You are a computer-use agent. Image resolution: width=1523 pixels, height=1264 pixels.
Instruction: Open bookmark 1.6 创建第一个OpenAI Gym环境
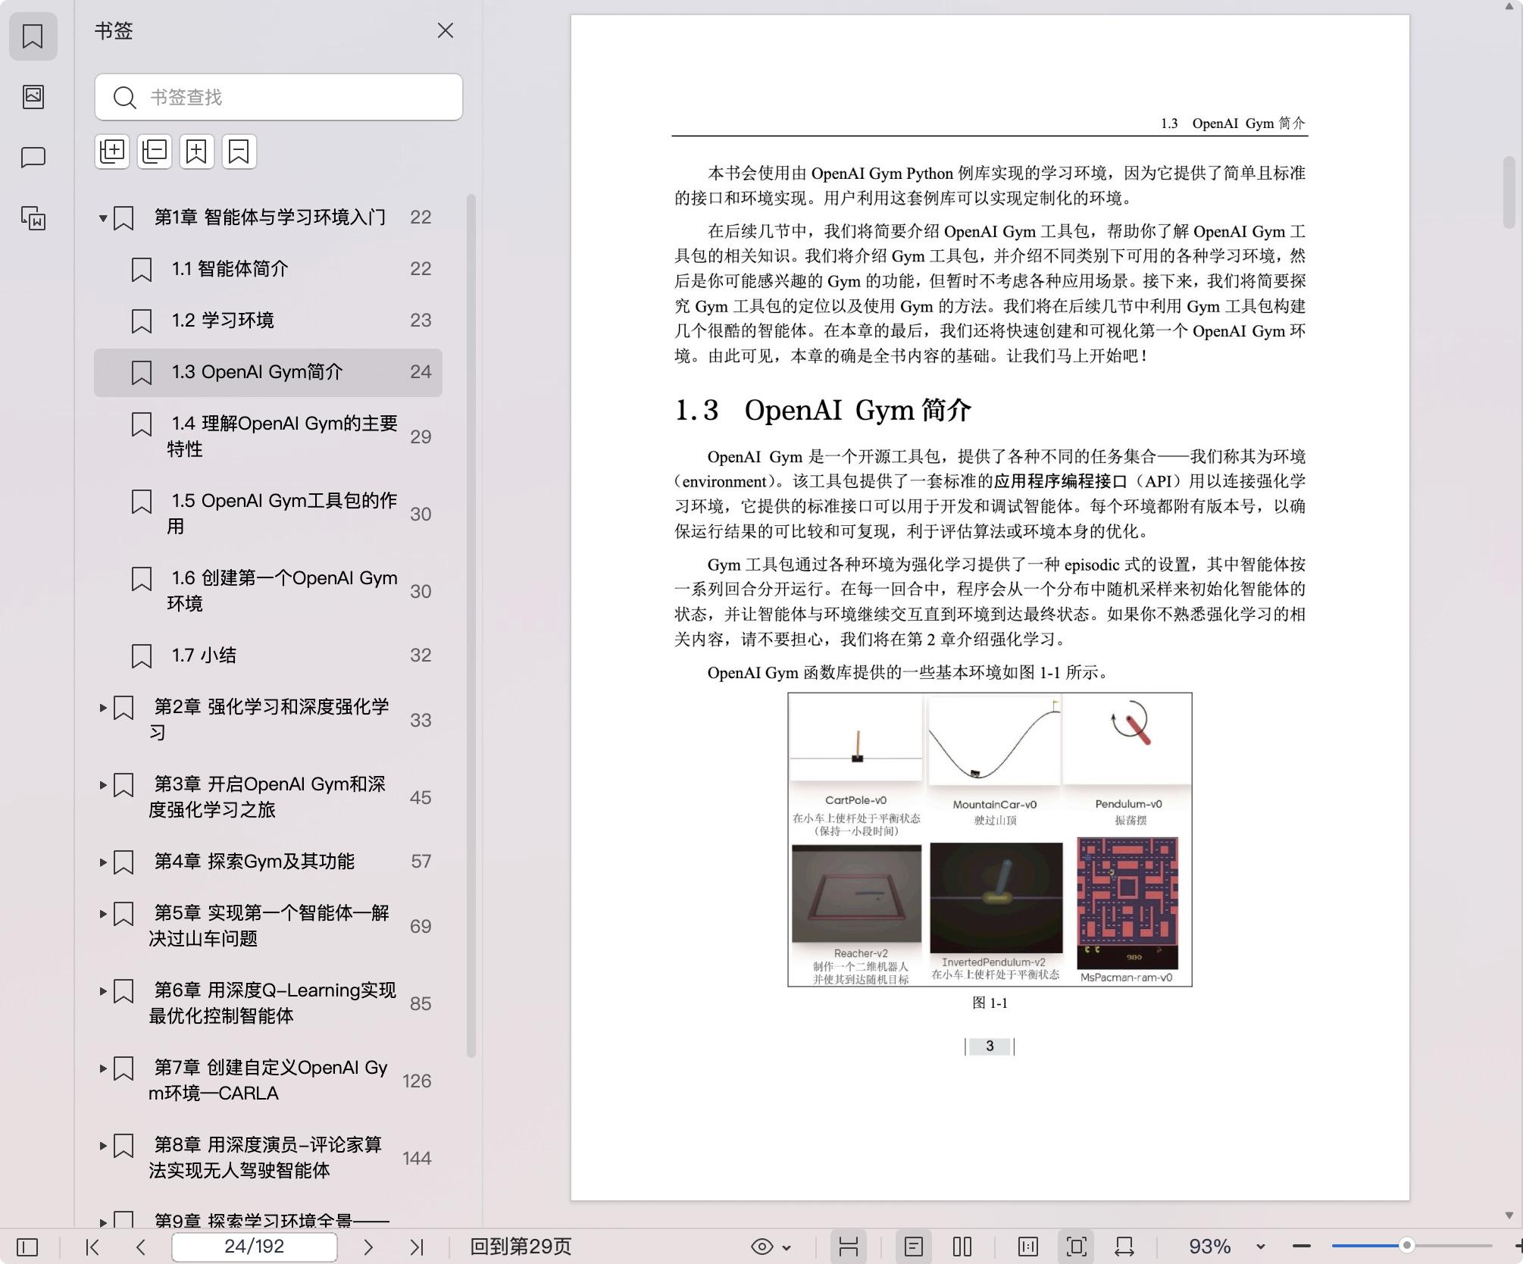pyautogui.click(x=268, y=591)
